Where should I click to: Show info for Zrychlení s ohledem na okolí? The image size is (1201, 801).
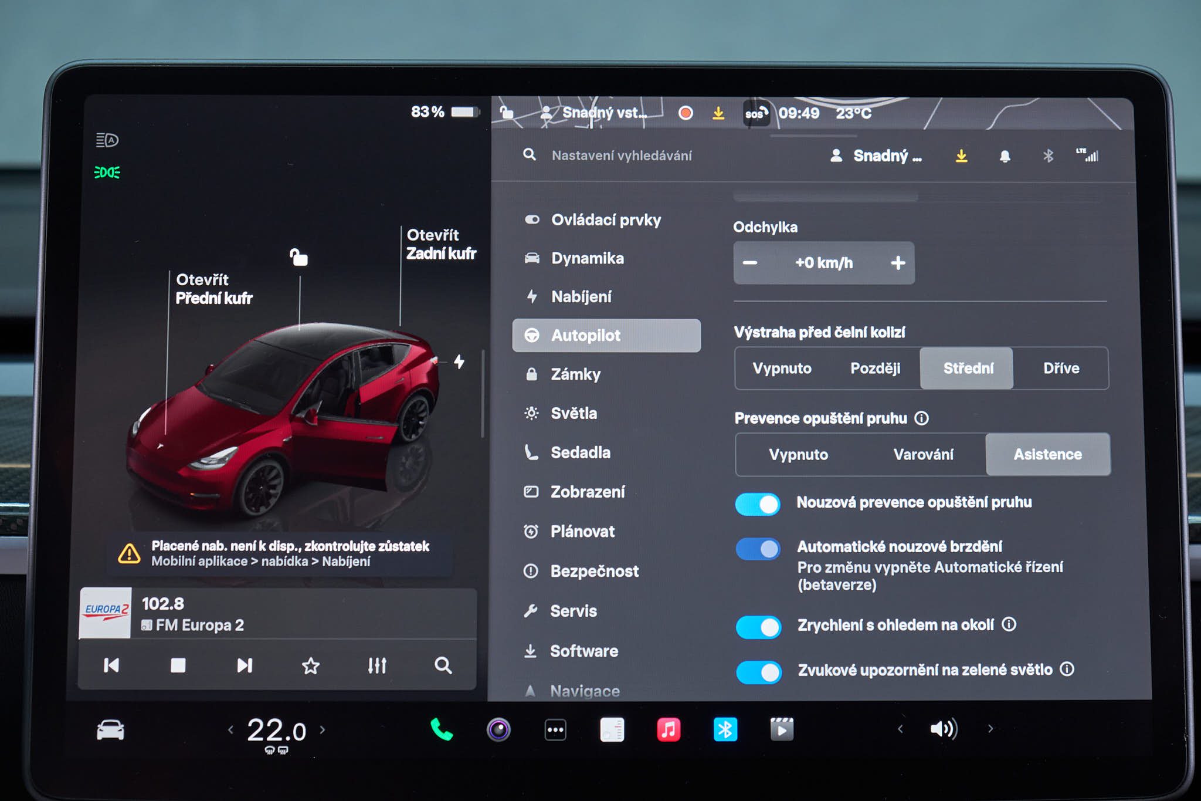pos(1009,624)
